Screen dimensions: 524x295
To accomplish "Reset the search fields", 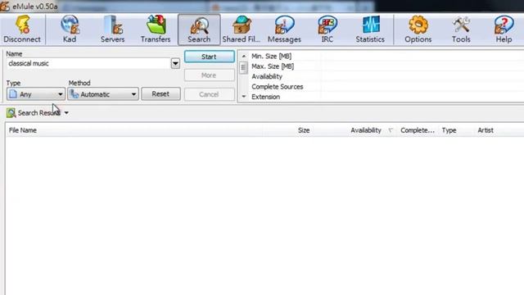I will pyautogui.click(x=160, y=94).
